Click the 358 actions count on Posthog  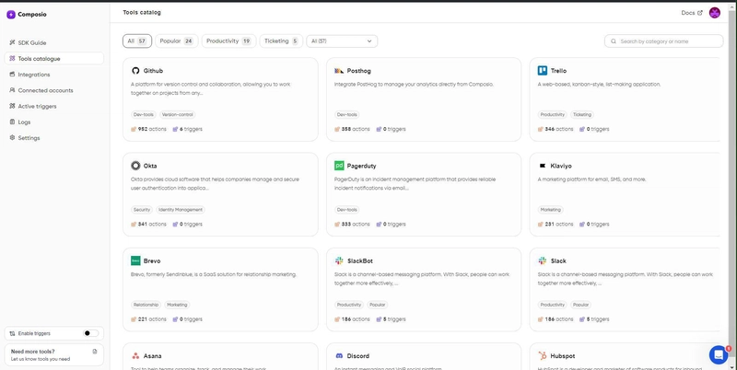(352, 129)
